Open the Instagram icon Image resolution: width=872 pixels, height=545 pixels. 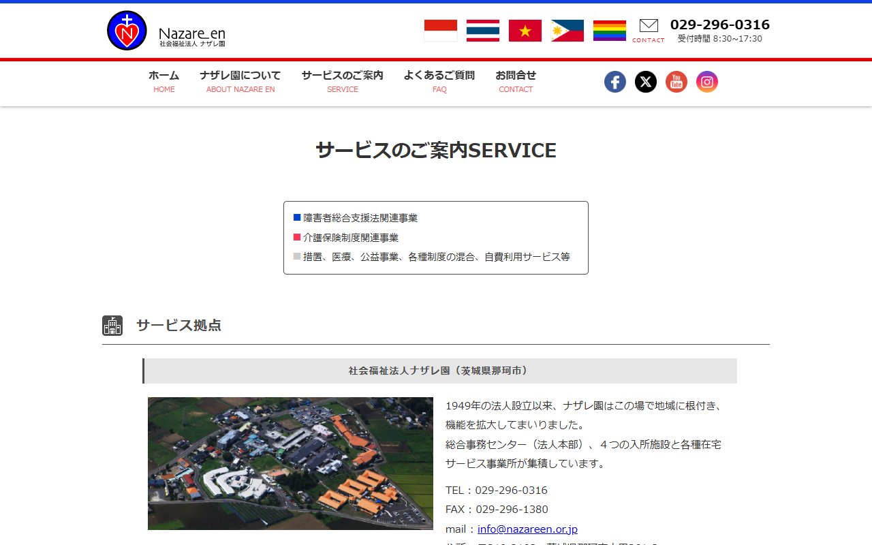coord(707,82)
